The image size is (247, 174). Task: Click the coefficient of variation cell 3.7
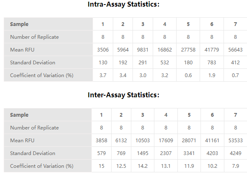[x=102, y=75]
